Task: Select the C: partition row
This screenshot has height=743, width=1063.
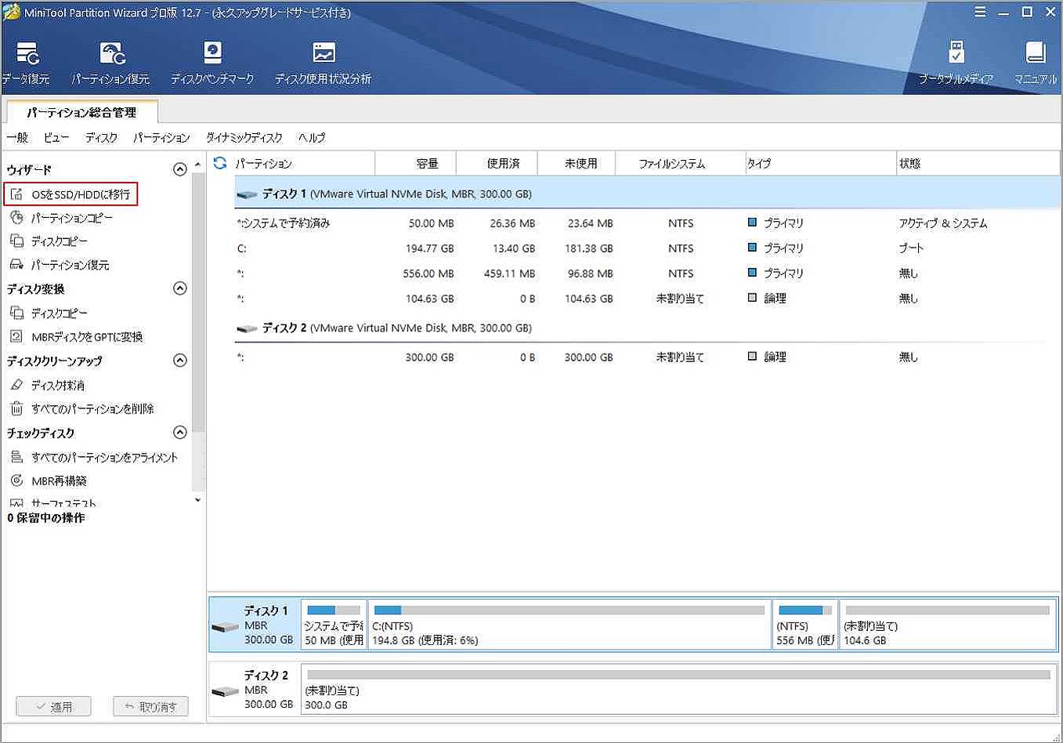Action: [x=647, y=248]
